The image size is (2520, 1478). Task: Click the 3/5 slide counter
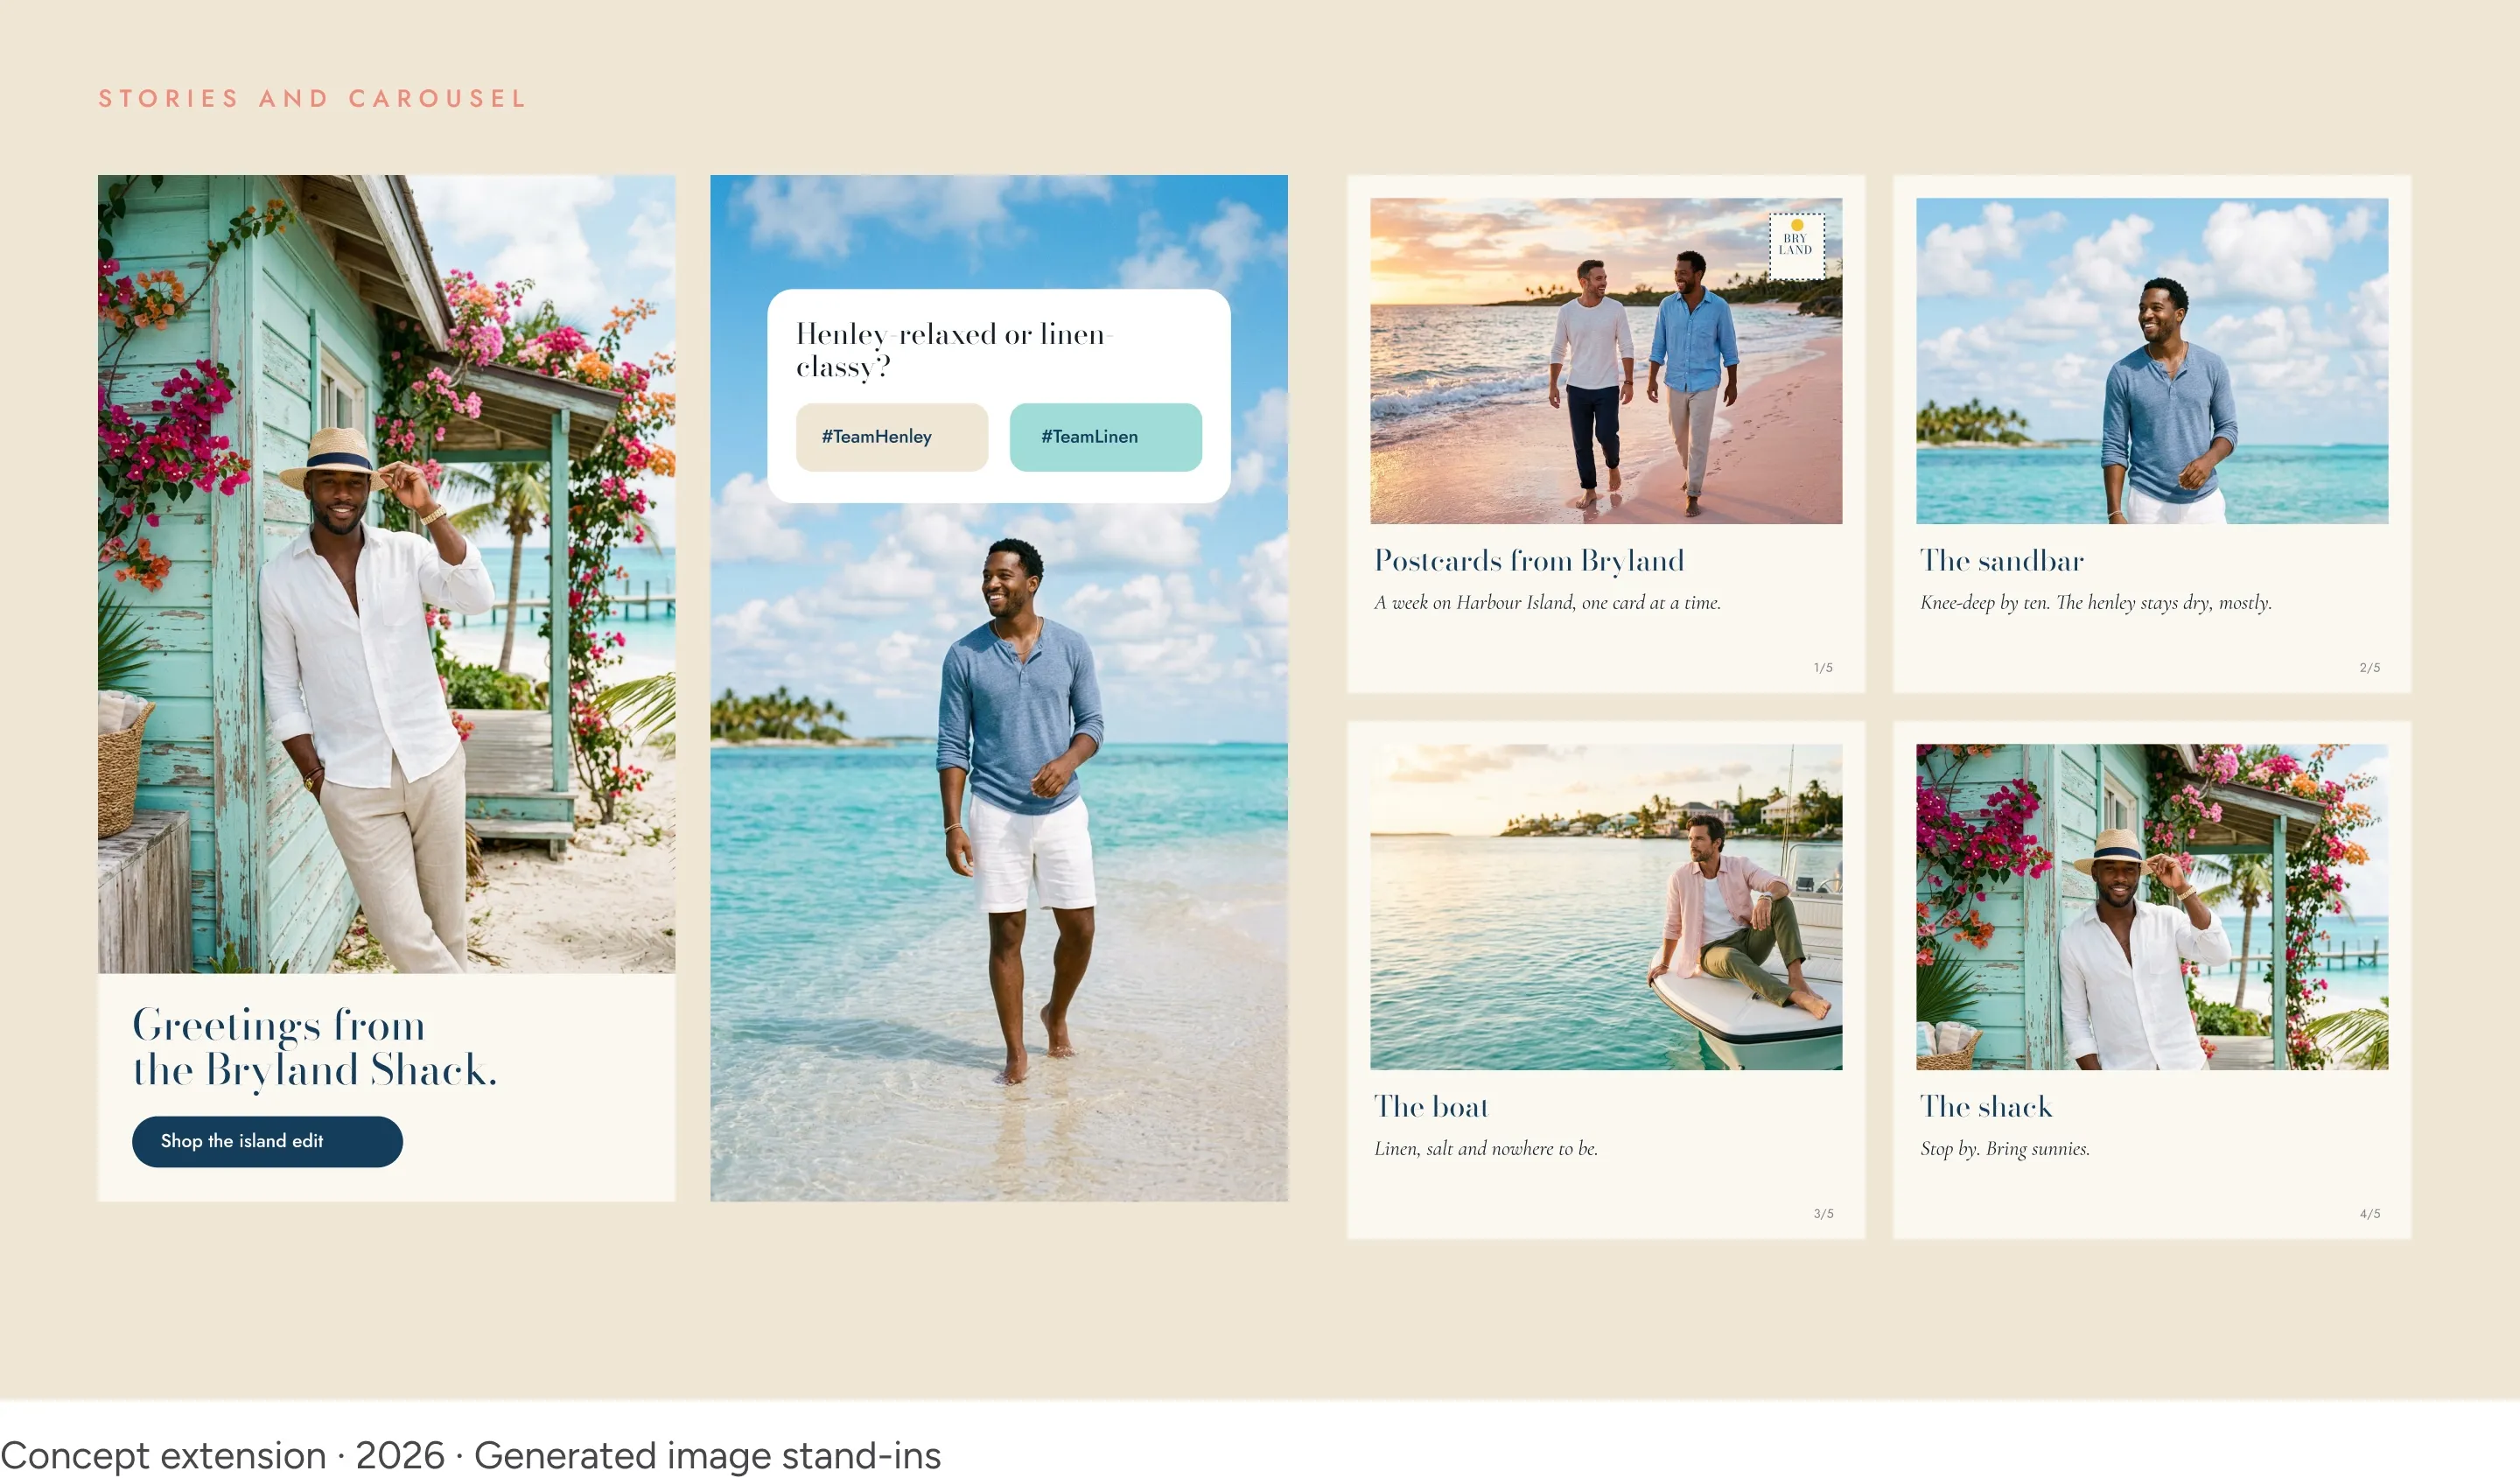click(x=1823, y=1213)
